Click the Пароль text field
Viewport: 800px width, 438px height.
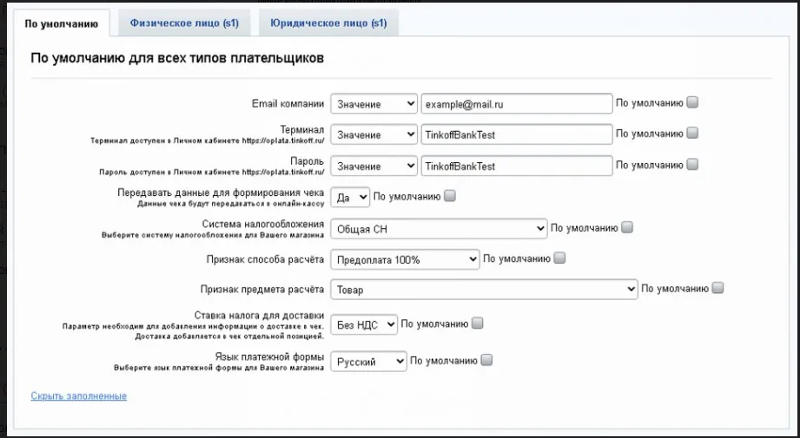(x=516, y=166)
